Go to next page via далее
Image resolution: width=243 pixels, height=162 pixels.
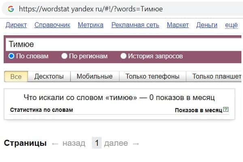tap(116, 143)
